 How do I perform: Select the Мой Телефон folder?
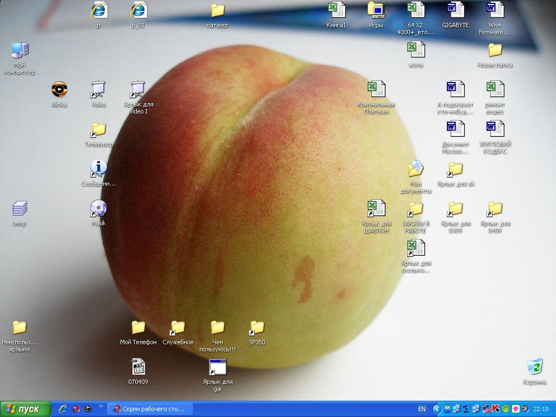pos(138,328)
